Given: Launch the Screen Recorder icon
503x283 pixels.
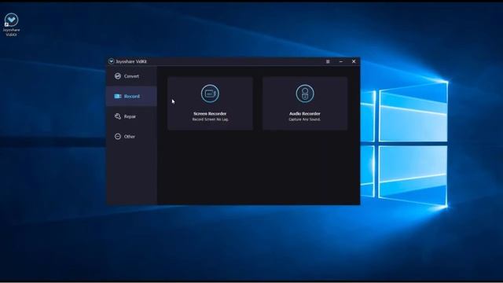Looking at the screenshot, I should coord(210,94).
